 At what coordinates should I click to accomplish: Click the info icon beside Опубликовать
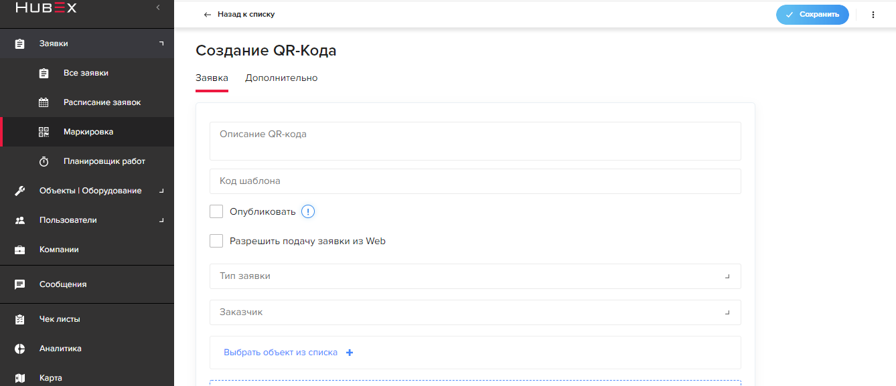(x=308, y=211)
